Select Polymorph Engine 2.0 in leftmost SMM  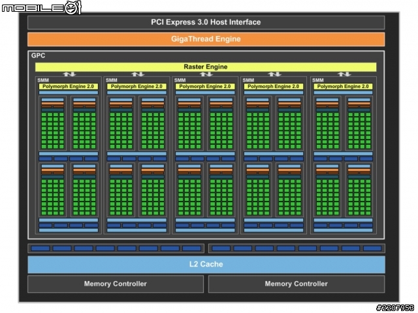click(x=68, y=87)
